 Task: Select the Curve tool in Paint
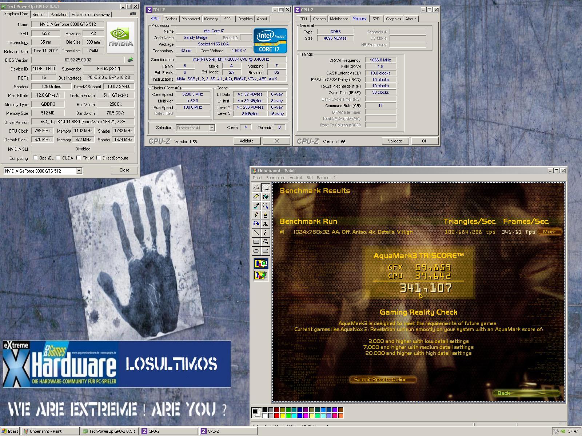tap(265, 233)
